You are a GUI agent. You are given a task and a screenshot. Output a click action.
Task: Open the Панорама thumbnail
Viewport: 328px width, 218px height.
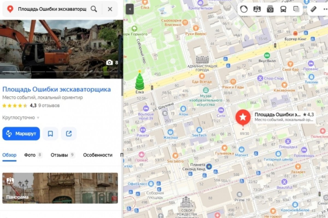point(60,188)
